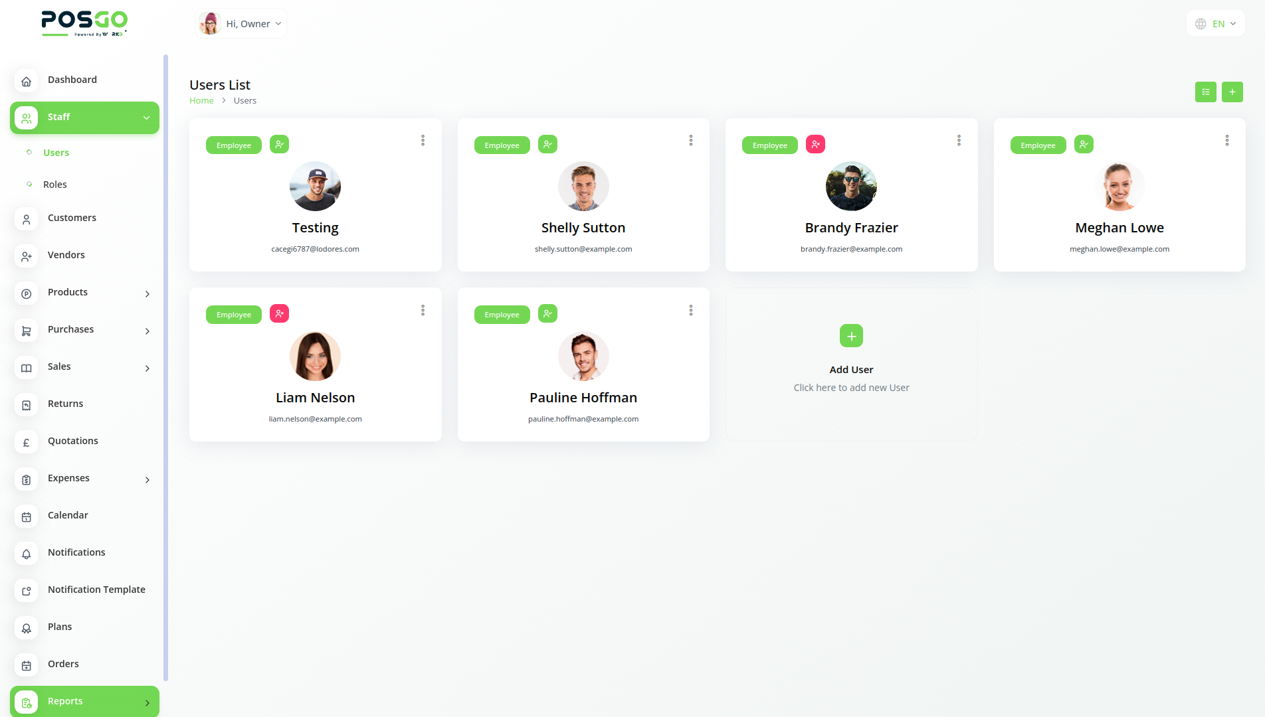This screenshot has height=717, width=1265.
Task: Open the EN language dropdown
Action: [1216, 23]
